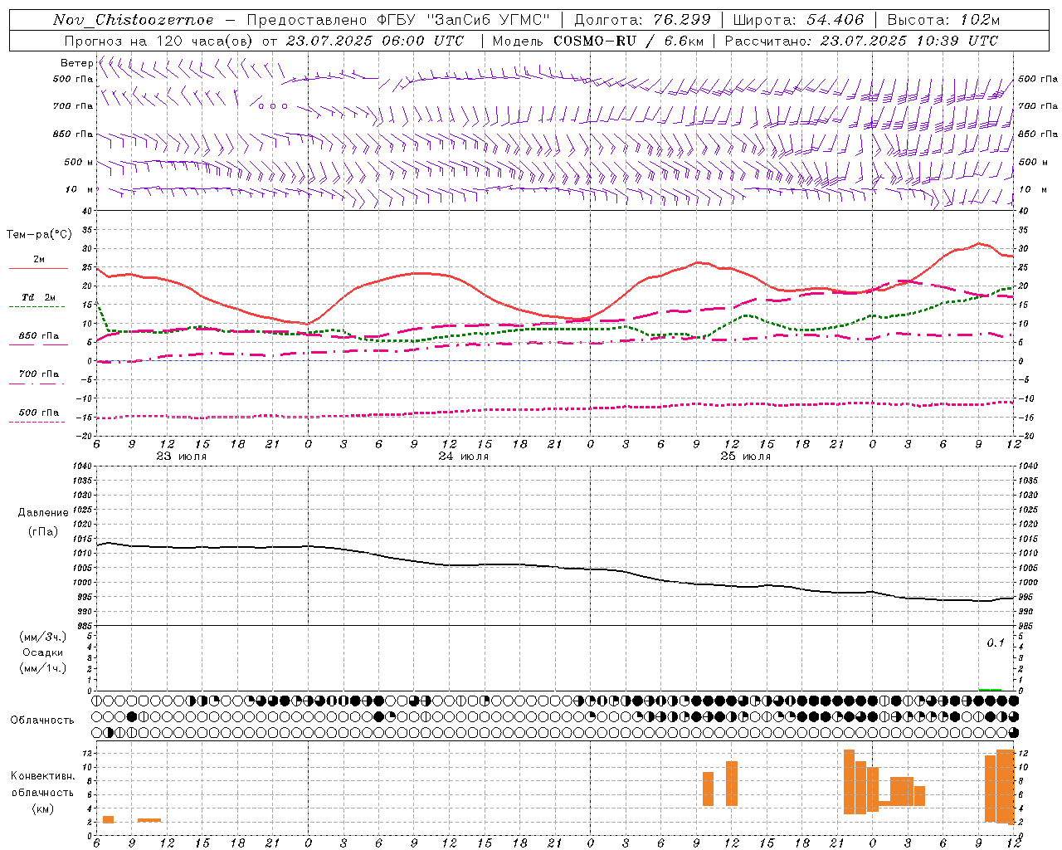1062x850 pixels.
Task: Click the Долгота: 76.299 header field
Action: pyautogui.click(x=642, y=20)
